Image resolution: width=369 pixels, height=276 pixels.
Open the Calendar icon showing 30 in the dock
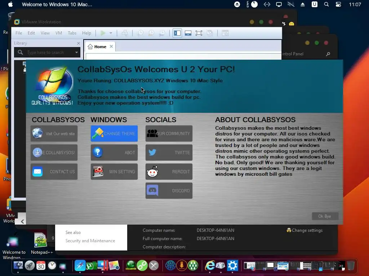click(x=41, y=266)
